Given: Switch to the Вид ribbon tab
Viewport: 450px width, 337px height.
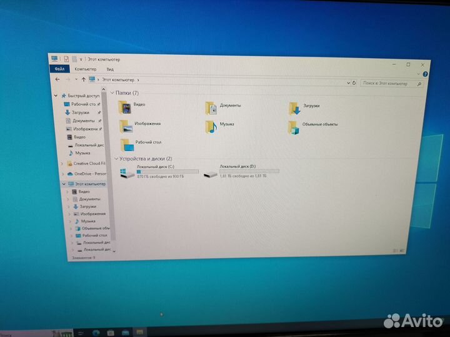Looking at the screenshot, I should click(110, 69).
